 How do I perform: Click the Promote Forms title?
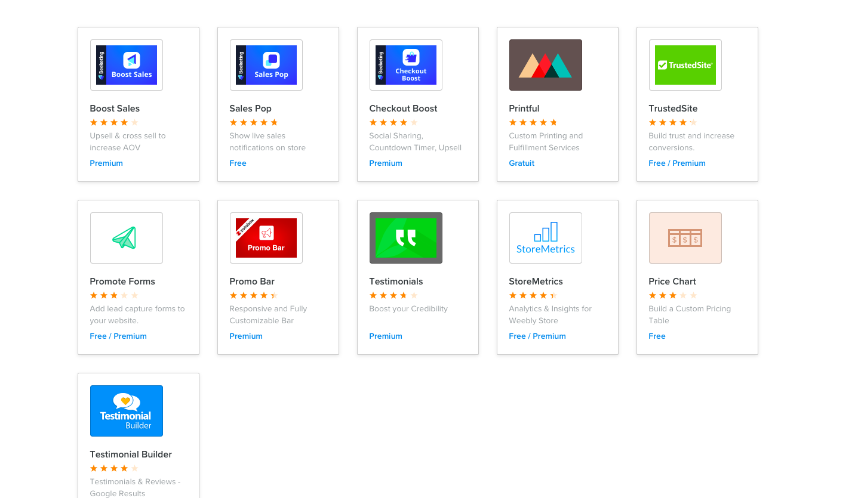pos(122,282)
